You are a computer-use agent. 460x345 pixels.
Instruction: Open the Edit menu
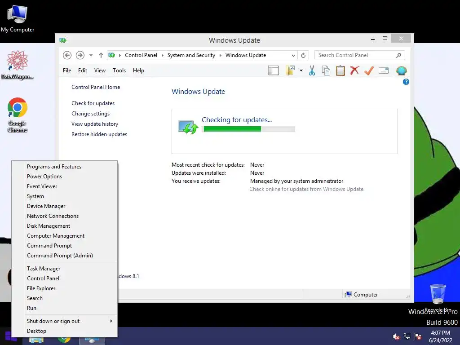83,71
